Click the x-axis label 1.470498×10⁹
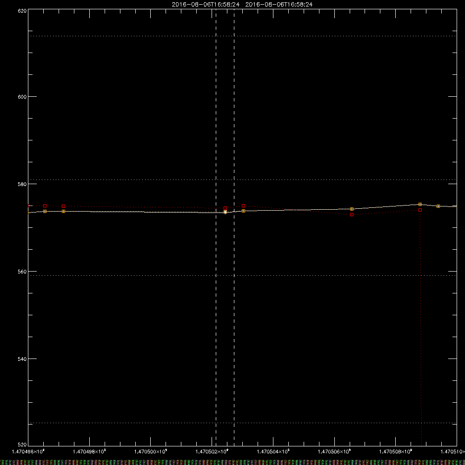The image size is (465, 465). (x=90, y=452)
